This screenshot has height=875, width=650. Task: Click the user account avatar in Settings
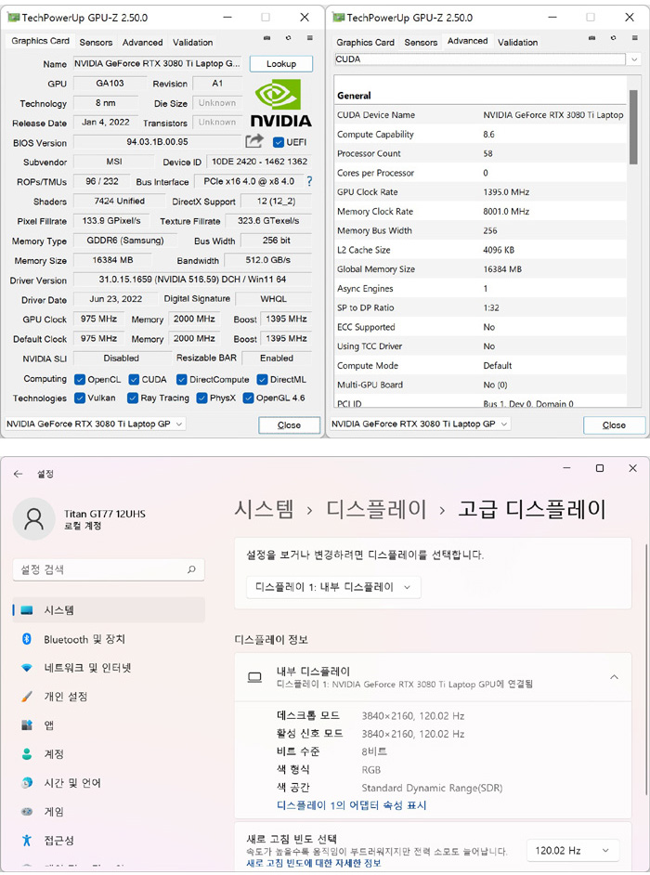pos(34,519)
